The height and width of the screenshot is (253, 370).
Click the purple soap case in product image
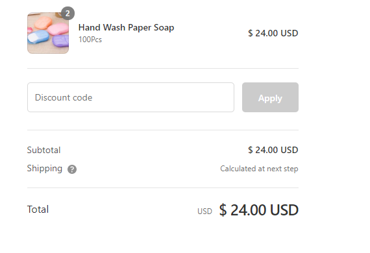pyautogui.click(x=60, y=41)
